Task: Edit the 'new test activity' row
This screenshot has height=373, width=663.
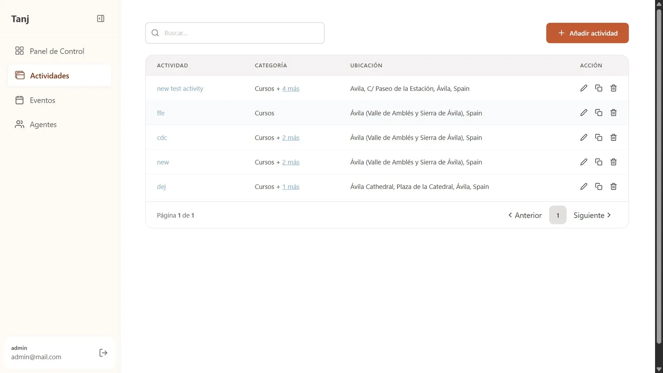Action: point(583,88)
